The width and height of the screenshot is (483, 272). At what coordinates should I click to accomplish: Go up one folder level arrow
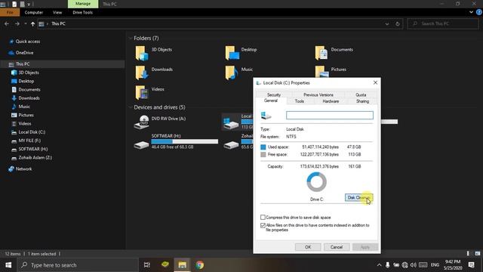tap(32, 23)
